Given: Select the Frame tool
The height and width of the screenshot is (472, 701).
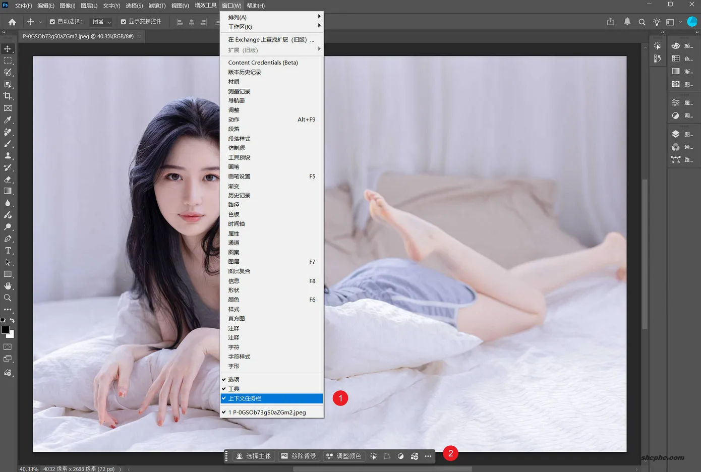Looking at the screenshot, I should point(8,108).
